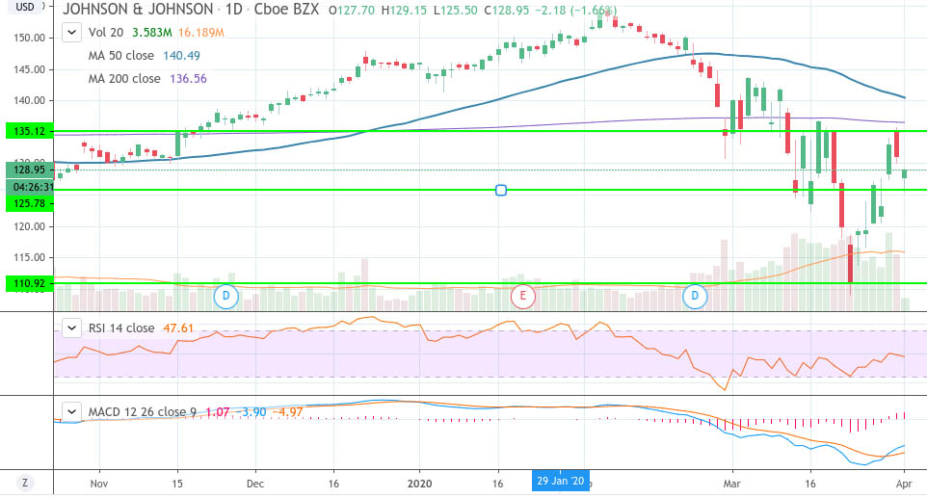Click the first dividend D marker near December
The height and width of the screenshot is (498, 927).
pos(225,296)
